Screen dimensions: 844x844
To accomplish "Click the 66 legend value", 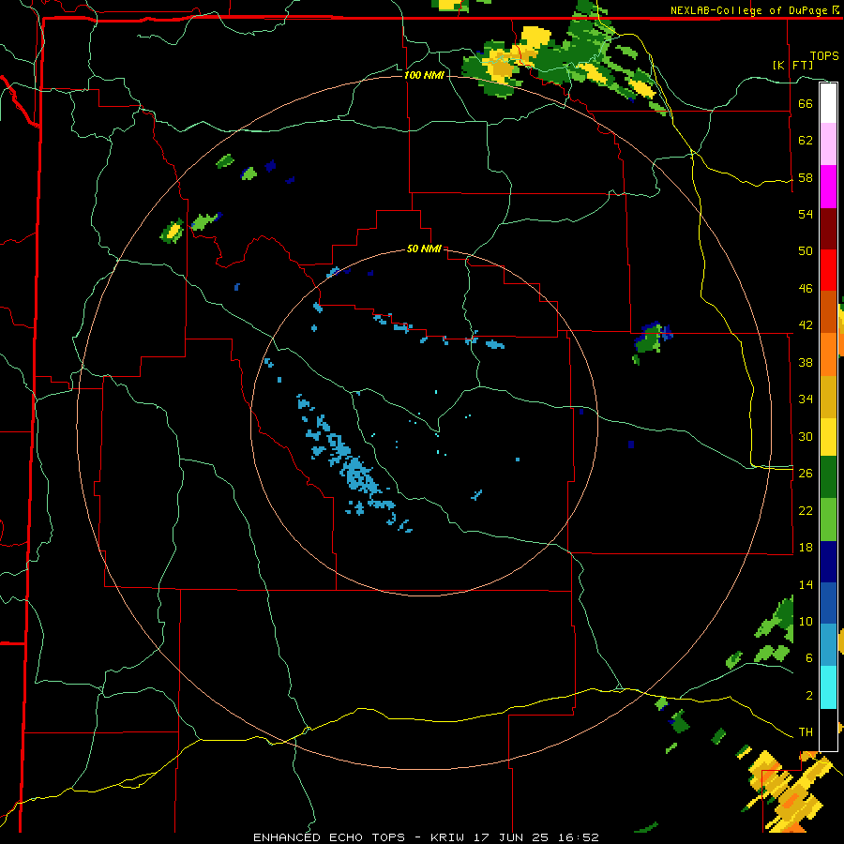I will pyautogui.click(x=806, y=104).
